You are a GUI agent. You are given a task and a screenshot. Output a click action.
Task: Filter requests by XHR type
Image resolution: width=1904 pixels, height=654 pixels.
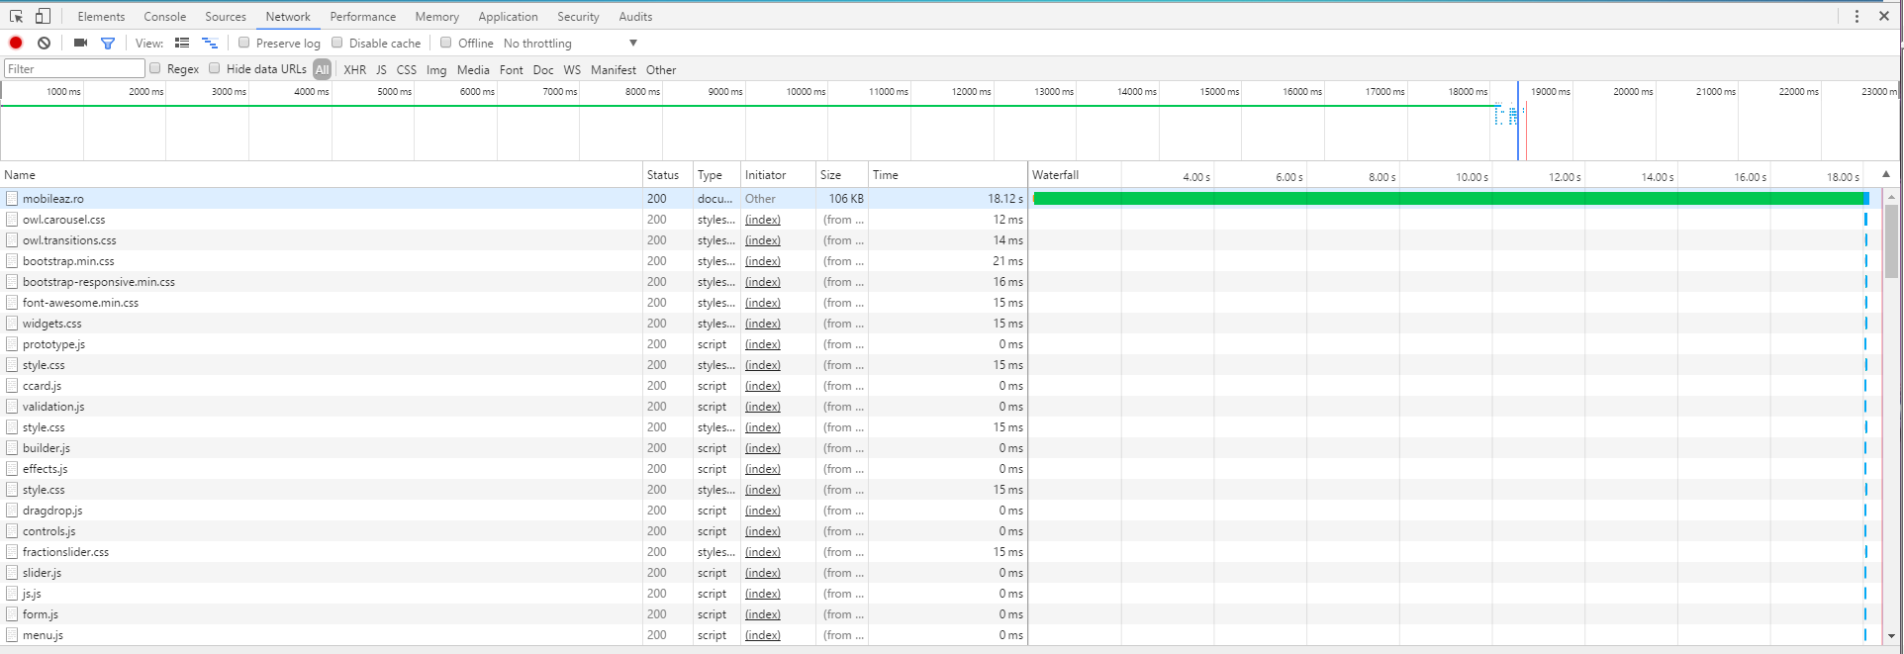click(354, 70)
